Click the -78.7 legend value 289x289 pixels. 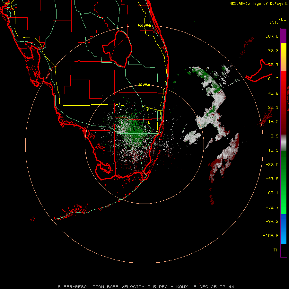272,207
